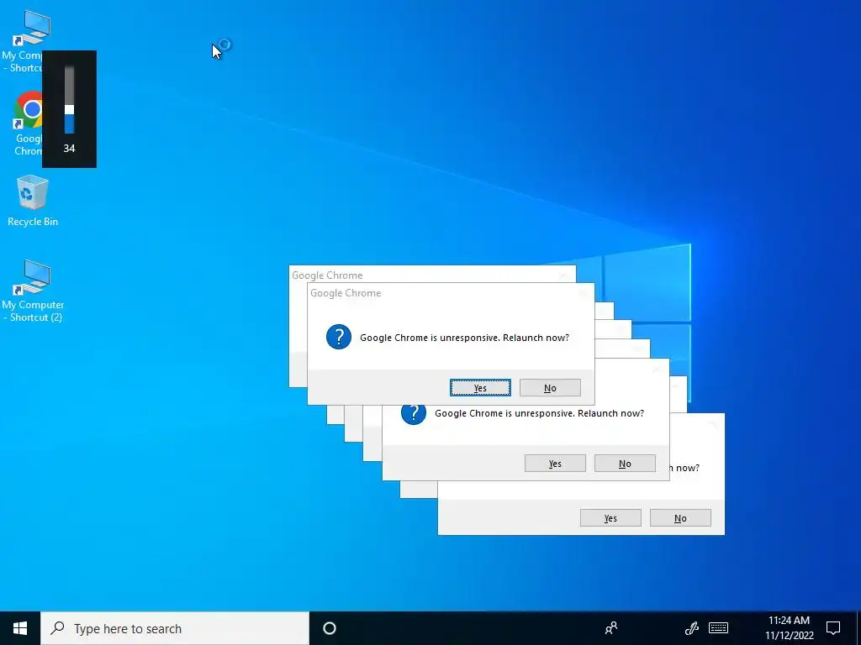Open the Windows Start menu
861x645 pixels.
tap(20, 628)
